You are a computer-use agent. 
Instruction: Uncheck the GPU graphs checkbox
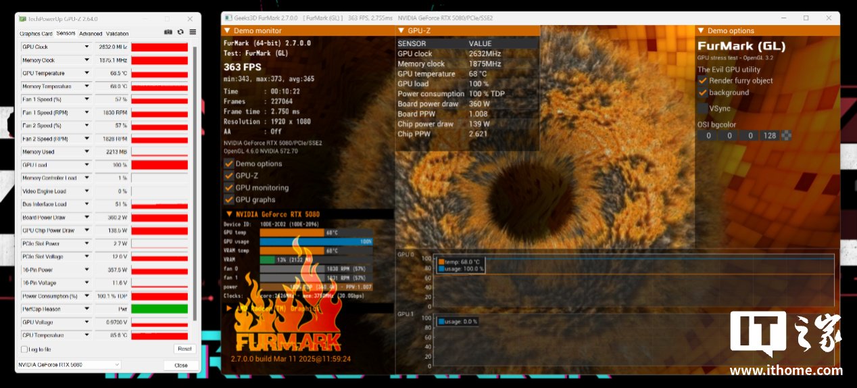tap(228, 200)
